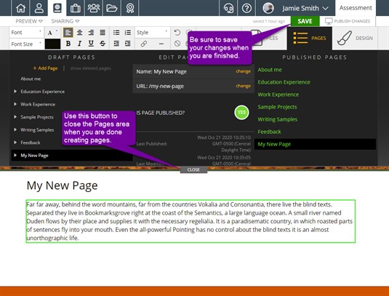Open the Style dropdown
Screen dimensions: 389x296
coord(152,33)
